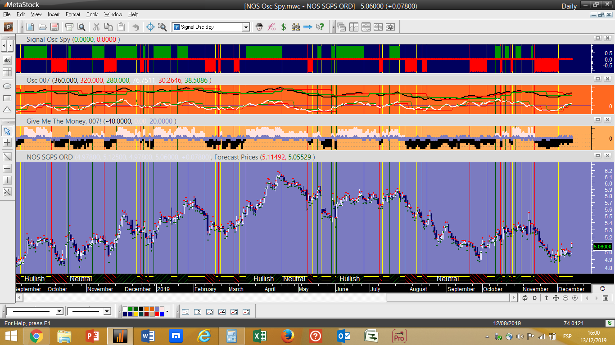Open Excel from the Windows taskbar
This screenshot has width=615, height=345.
(259, 336)
